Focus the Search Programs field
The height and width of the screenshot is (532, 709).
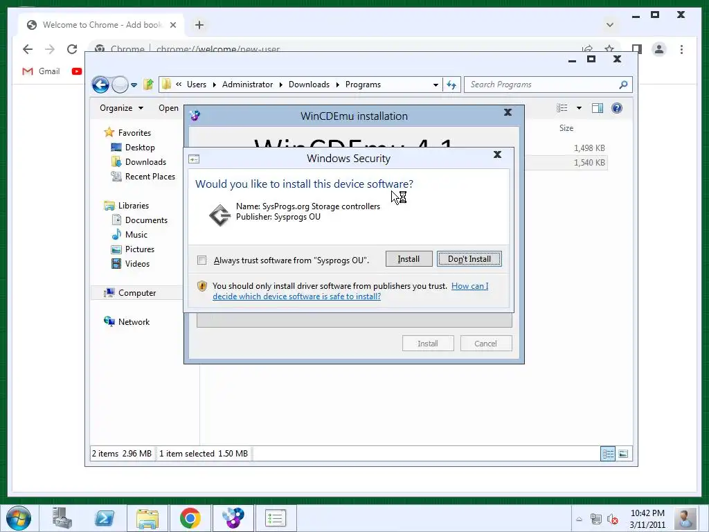tap(543, 85)
